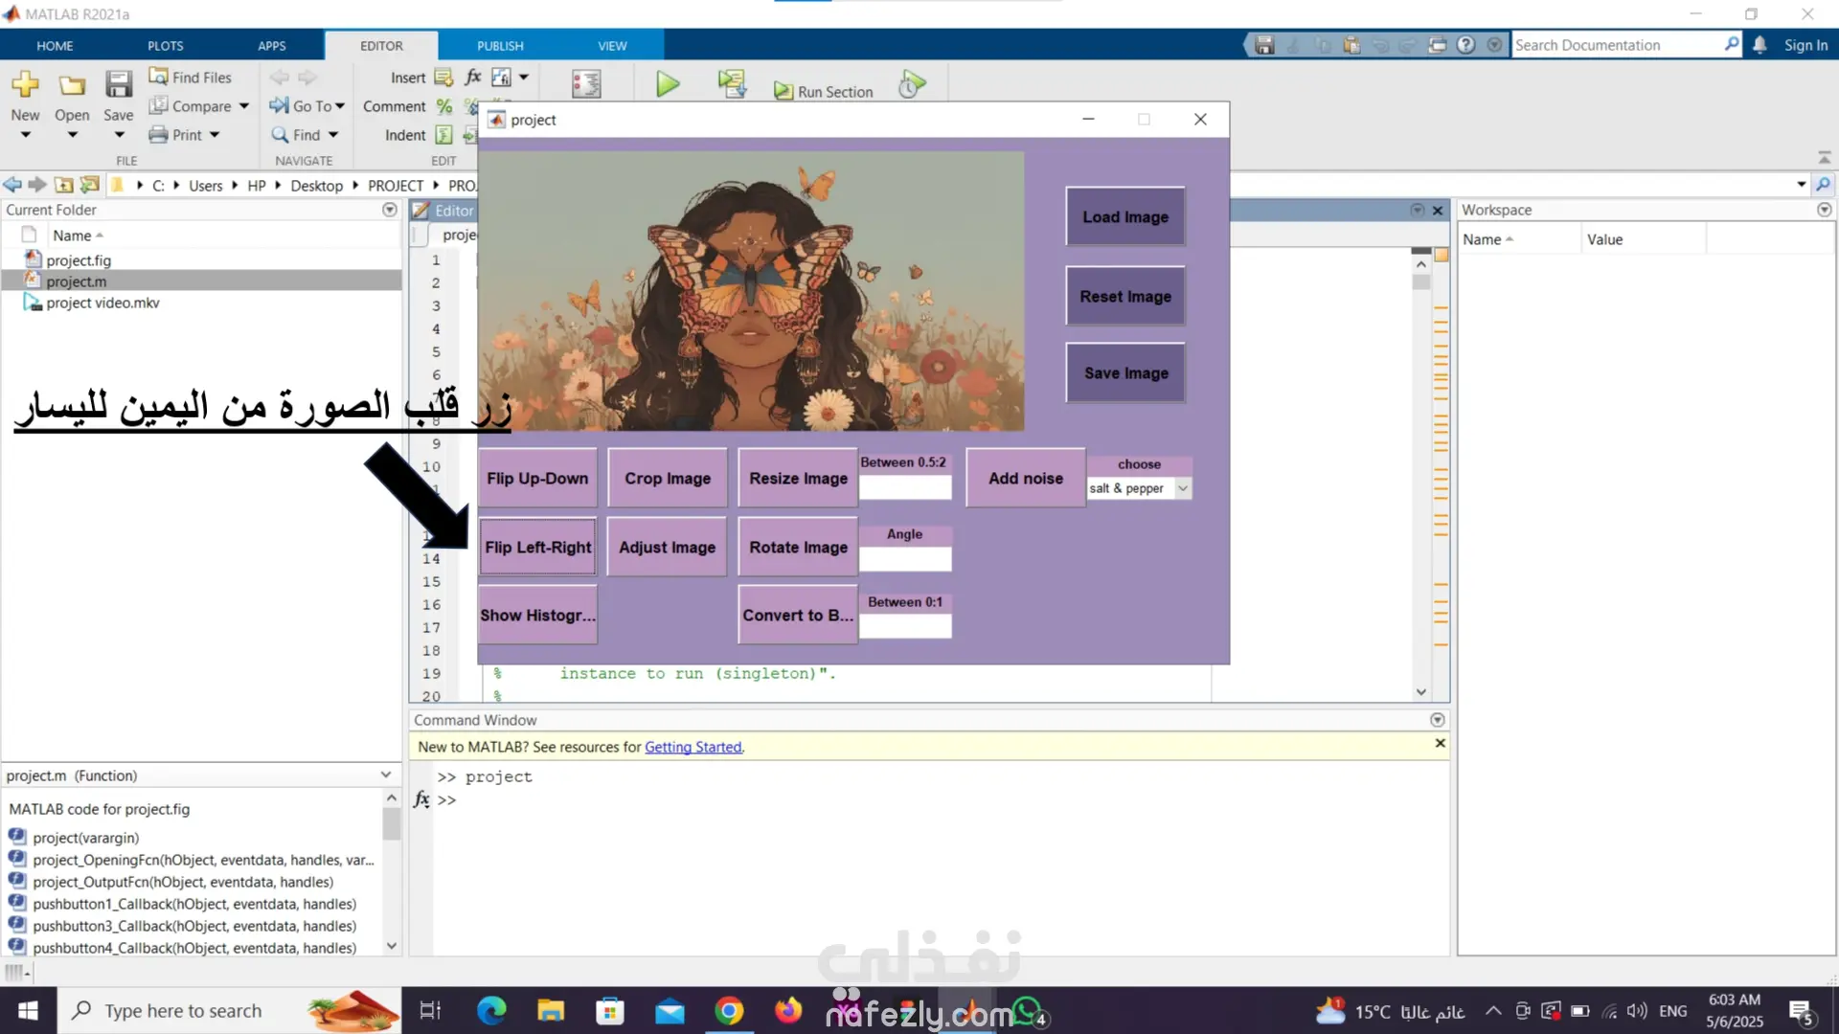Click the notifications bell icon
Viewport: 1839px width, 1034px height.
1760,45
